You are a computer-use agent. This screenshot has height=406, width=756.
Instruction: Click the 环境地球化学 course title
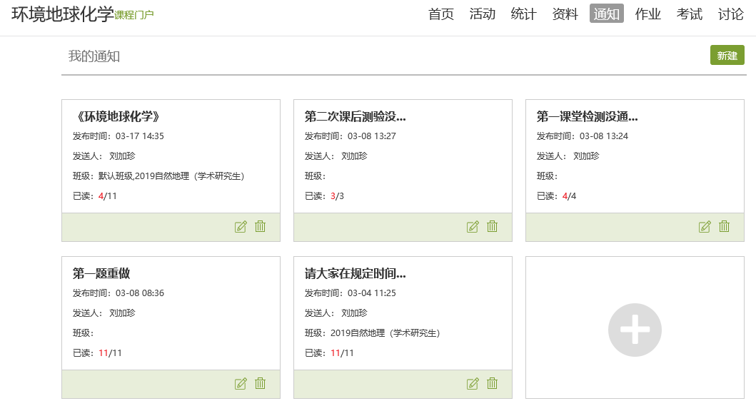coord(62,14)
